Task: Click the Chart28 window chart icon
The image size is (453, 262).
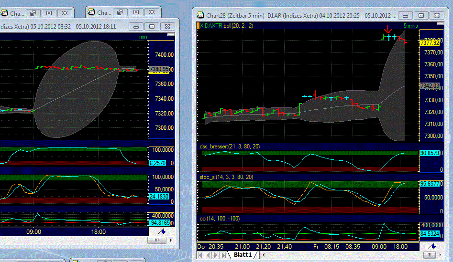Action: [200, 15]
